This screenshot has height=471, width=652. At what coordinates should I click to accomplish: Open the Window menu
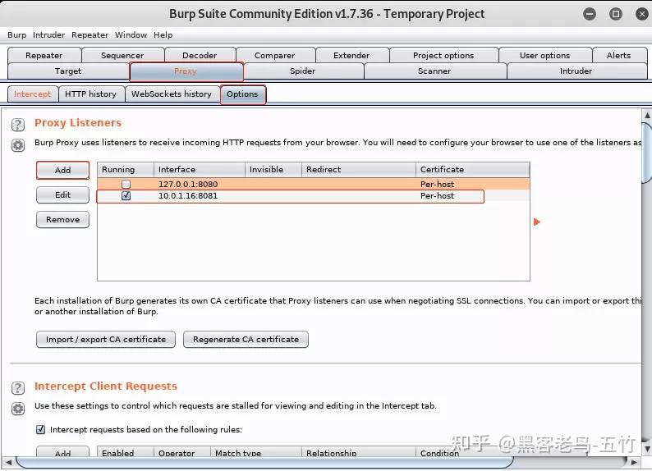pos(131,35)
